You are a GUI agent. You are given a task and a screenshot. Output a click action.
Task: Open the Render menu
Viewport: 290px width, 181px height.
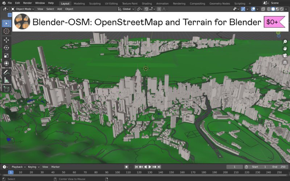[x=28, y=3]
